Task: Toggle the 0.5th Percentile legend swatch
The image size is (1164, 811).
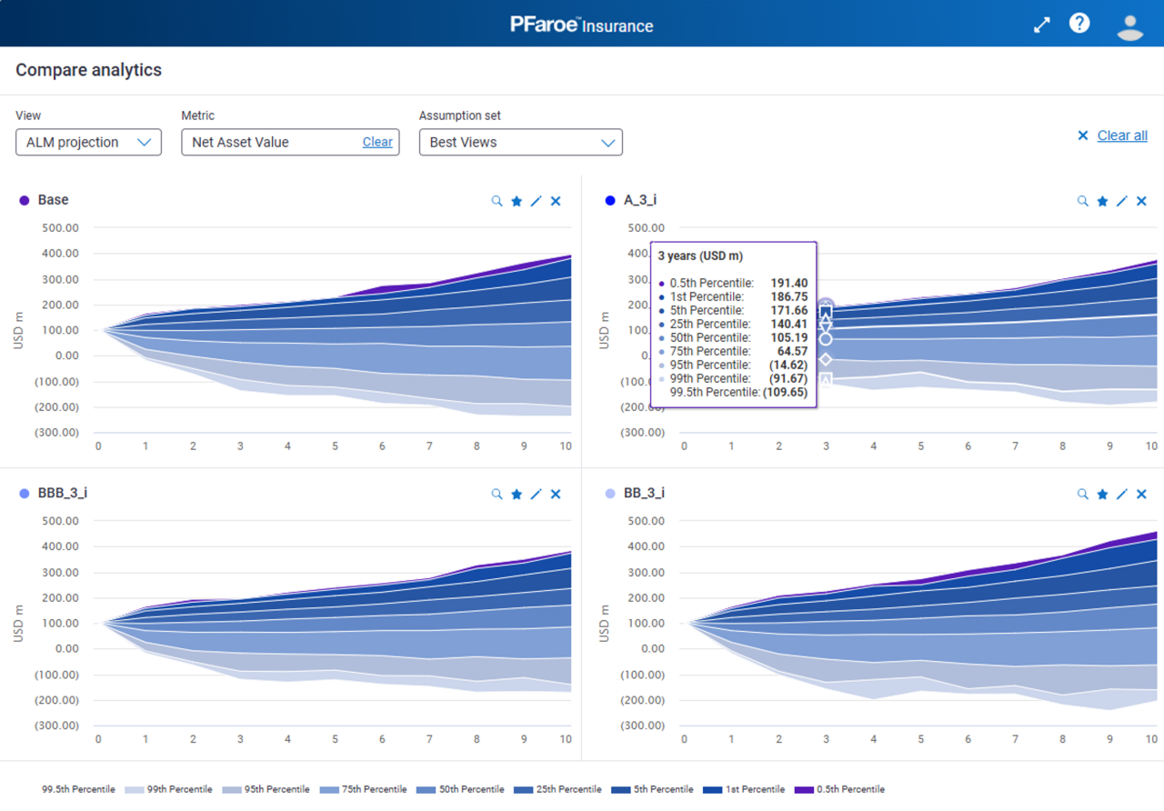Action: click(x=805, y=789)
